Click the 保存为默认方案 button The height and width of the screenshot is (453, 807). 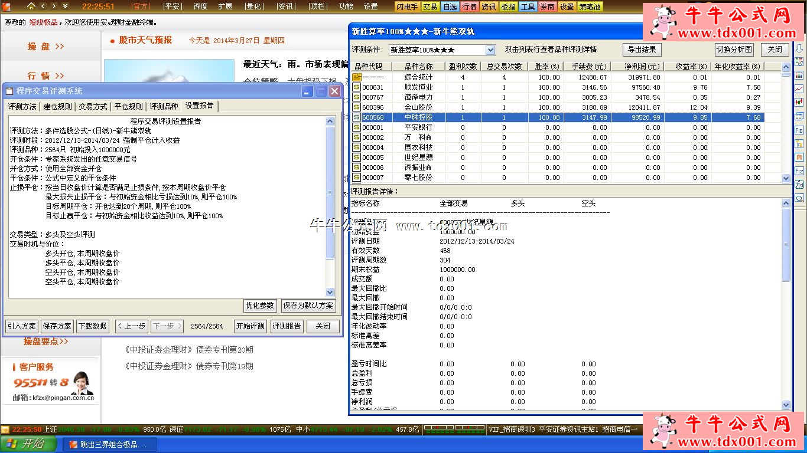pos(308,306)
